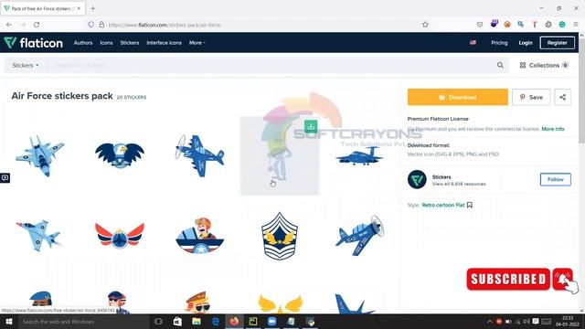Screen dimensions: 585x329
Task: Select the small jet with afterburner sticker
Action: tap(39, 236)
